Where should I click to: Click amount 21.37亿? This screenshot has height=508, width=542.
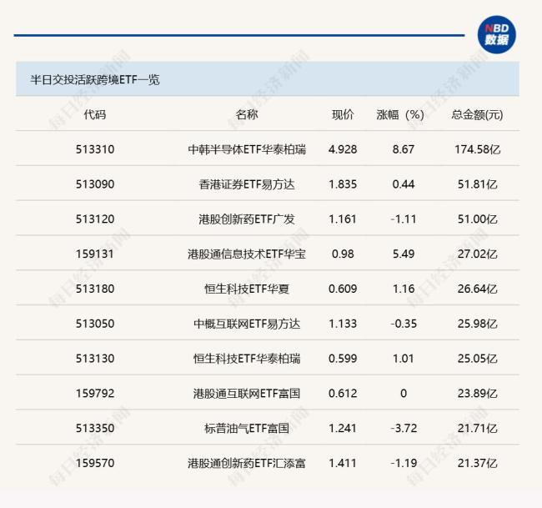click(477, 463)
